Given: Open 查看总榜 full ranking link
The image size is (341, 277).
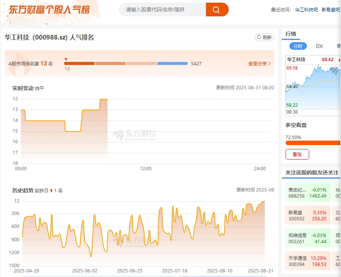Looking at the screenshot, I should point(258,63).
